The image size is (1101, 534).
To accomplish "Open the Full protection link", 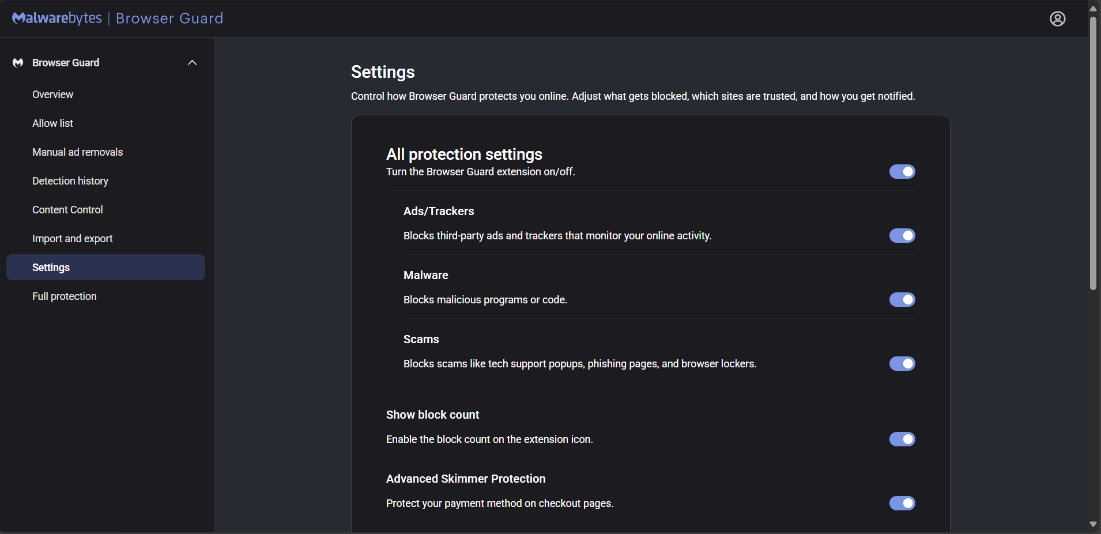I will pos(64,296).
